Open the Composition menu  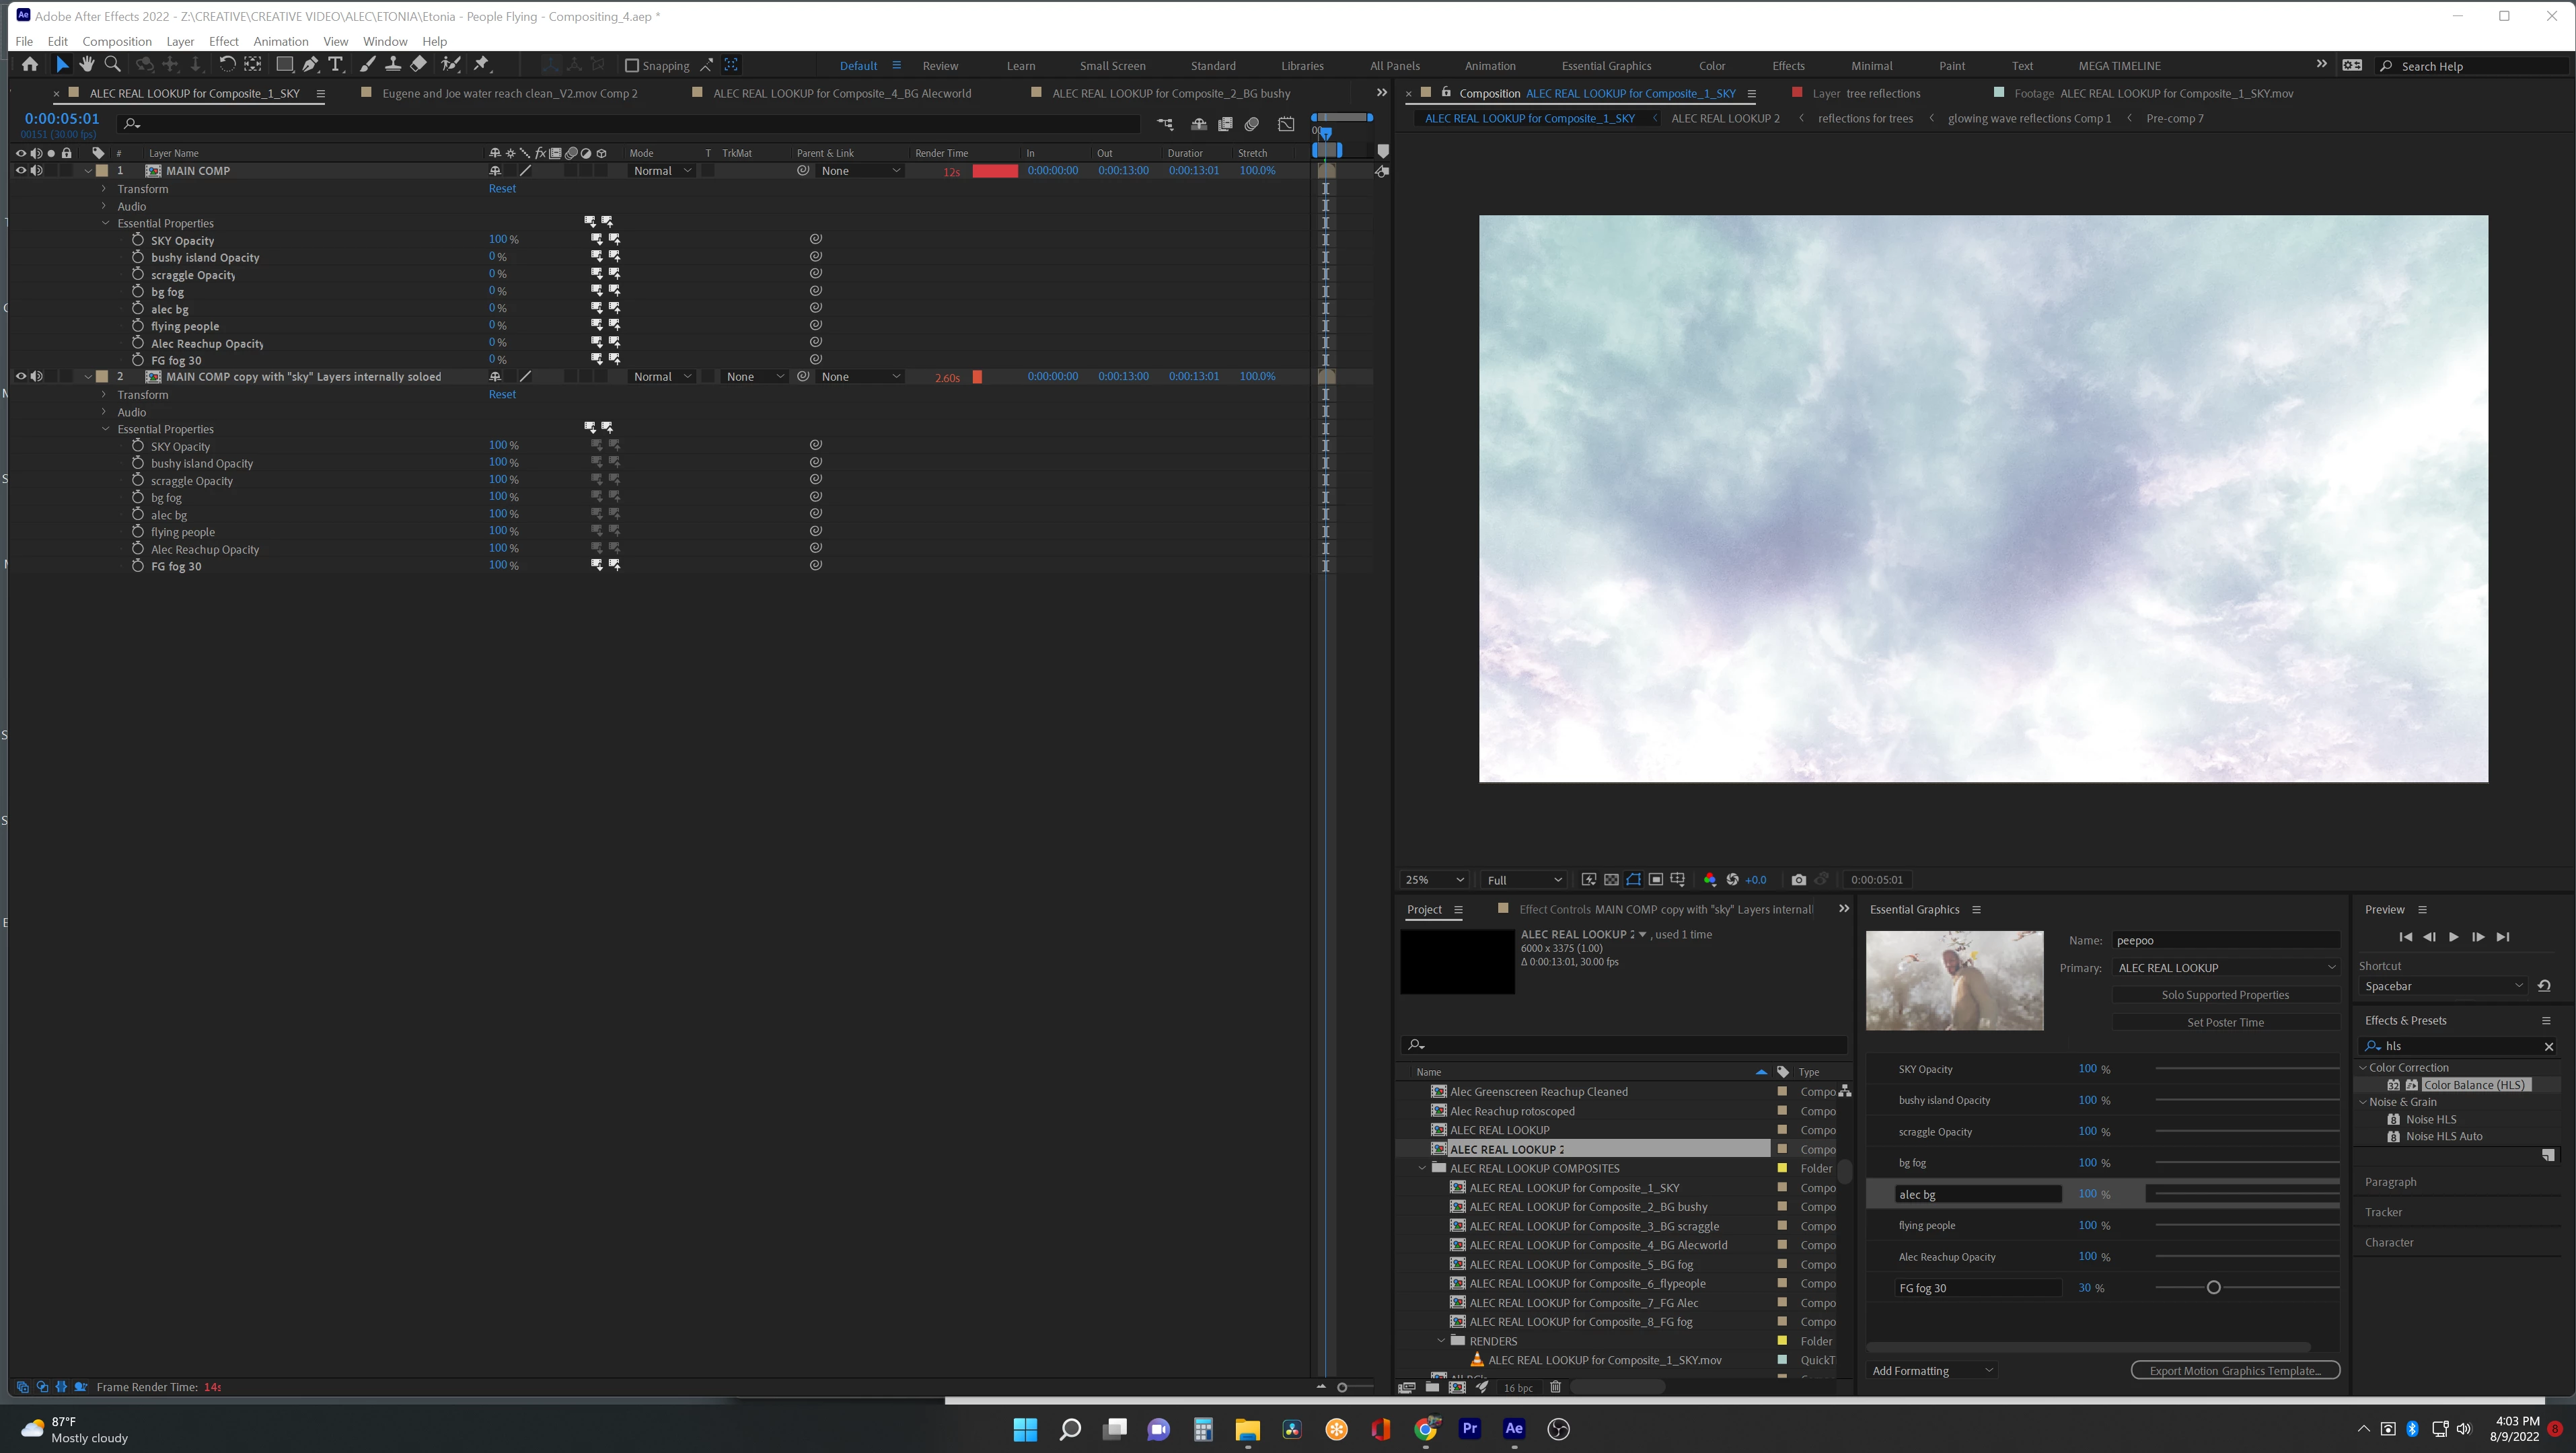pos(116,41)
